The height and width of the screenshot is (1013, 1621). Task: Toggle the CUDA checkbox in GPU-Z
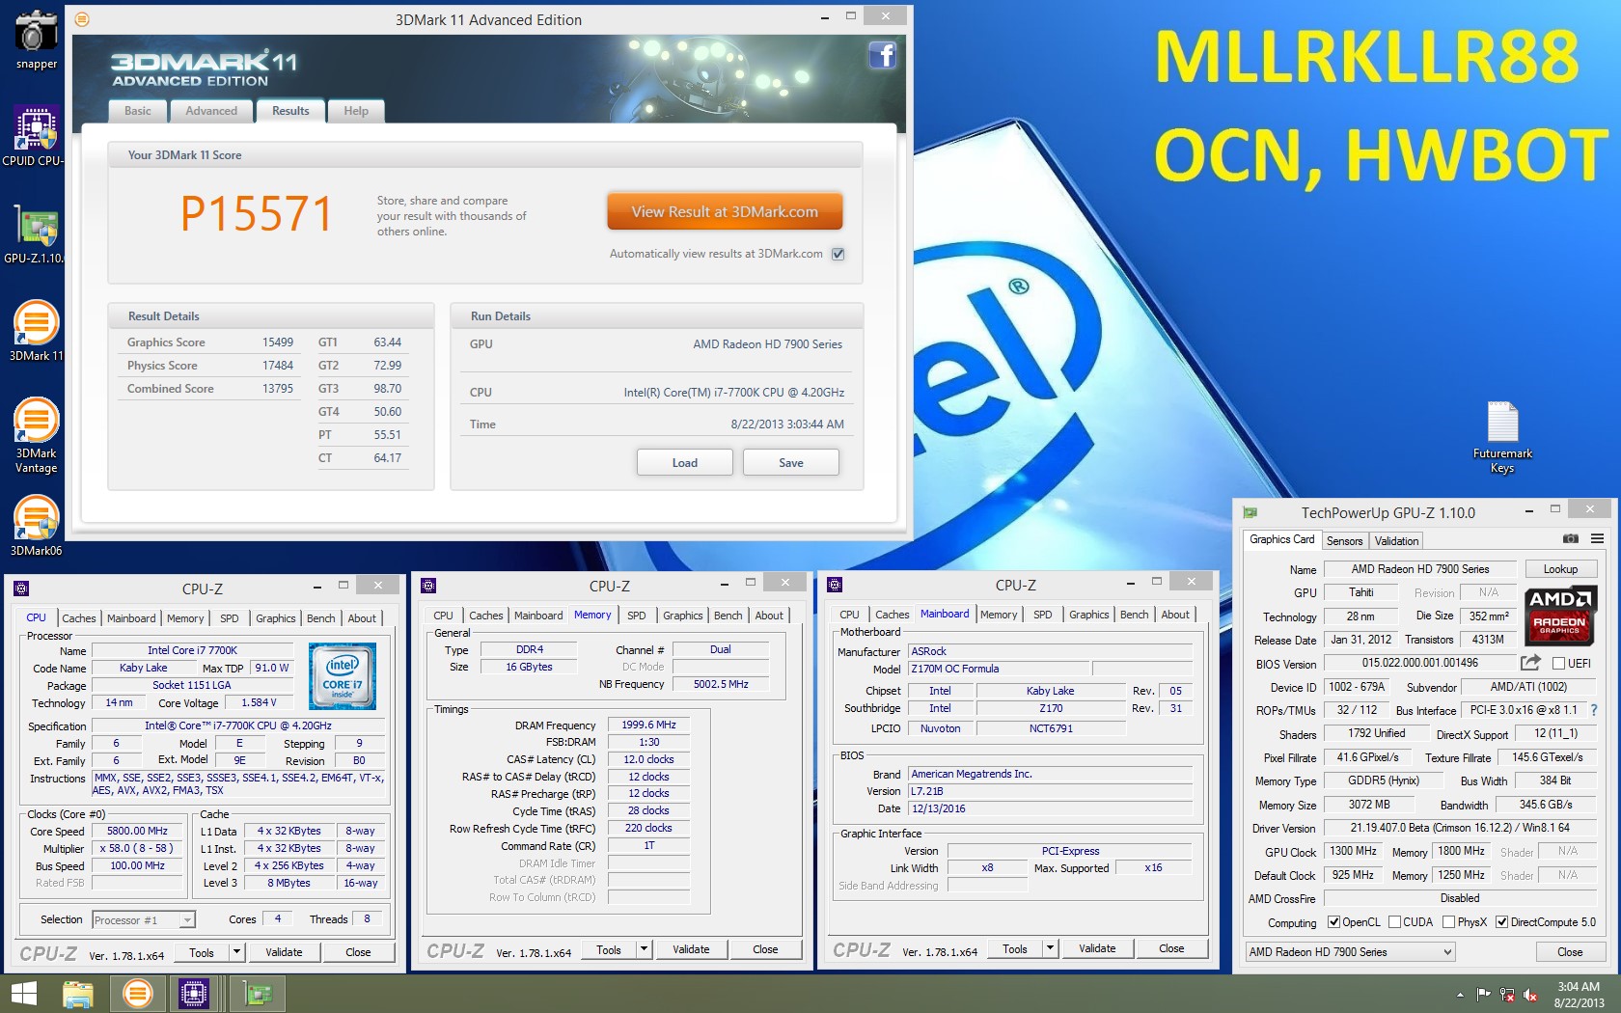point(1394,922)
